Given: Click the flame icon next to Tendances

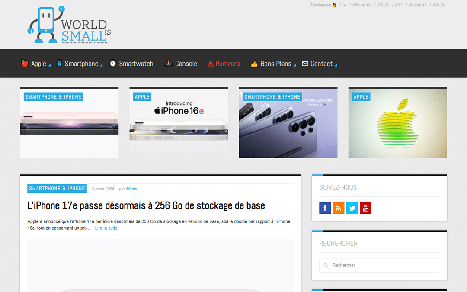Looking at the screenshot, I should coord(334,5).
